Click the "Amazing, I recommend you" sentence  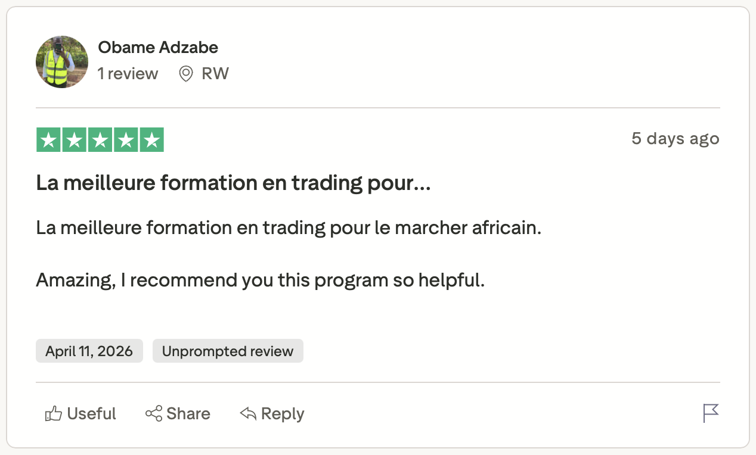tap(260, 280)
